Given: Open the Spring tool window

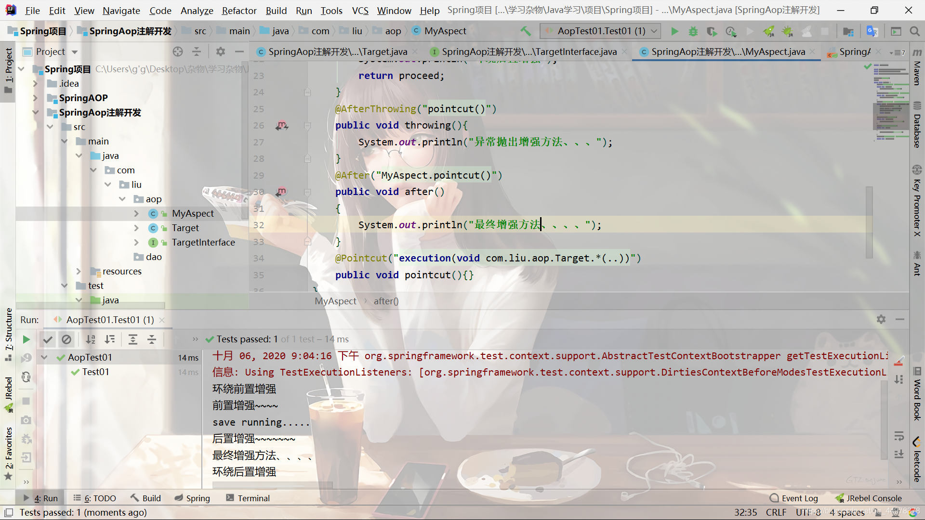Looking at the screenshot, I should pos(192,498).
